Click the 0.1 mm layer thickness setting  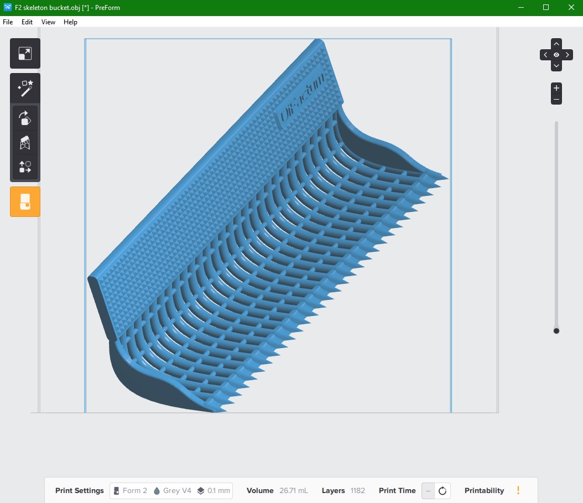tap(214, 491)
